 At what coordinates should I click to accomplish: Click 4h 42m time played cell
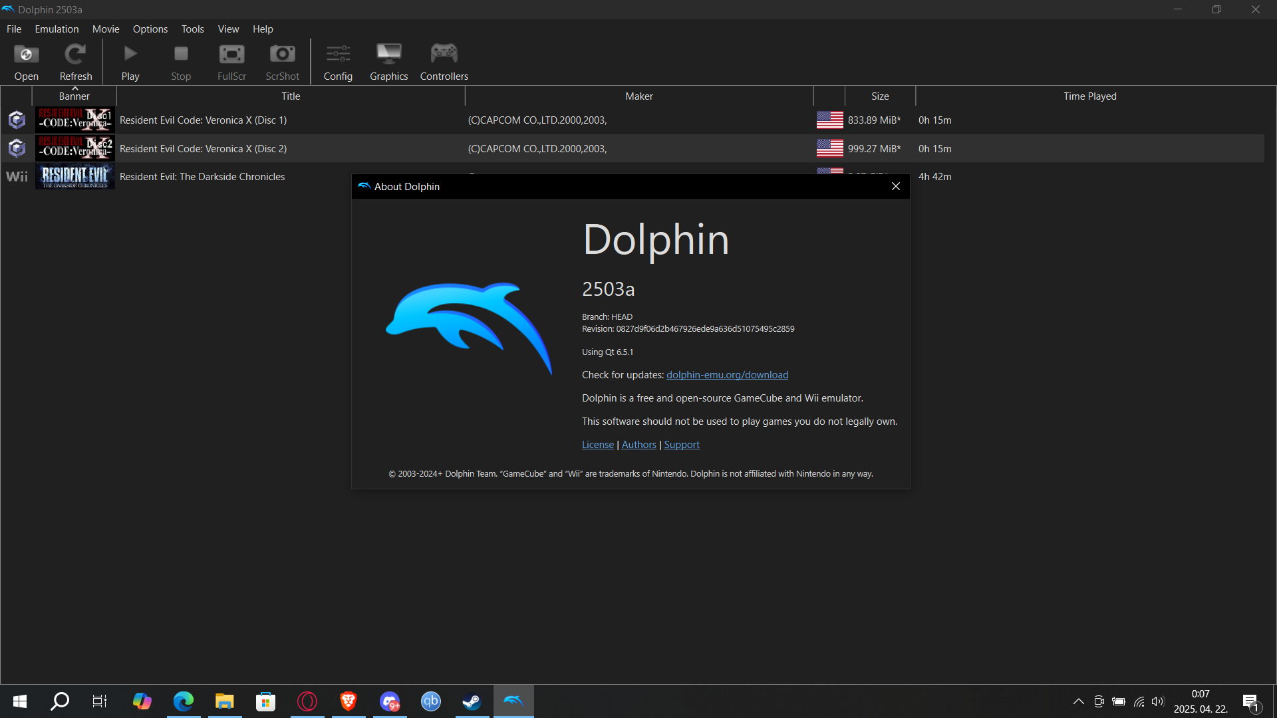[934, 177]
